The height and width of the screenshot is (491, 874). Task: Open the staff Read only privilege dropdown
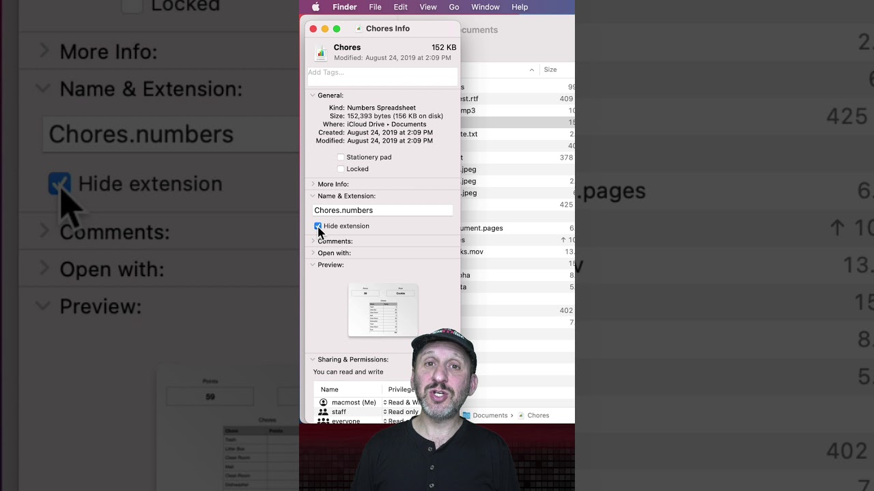pyautogui.click(x=401, y=412)
